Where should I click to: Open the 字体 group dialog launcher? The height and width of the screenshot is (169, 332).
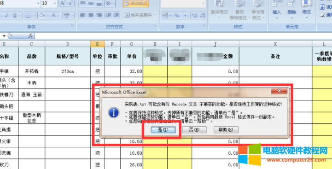point(73,26)
